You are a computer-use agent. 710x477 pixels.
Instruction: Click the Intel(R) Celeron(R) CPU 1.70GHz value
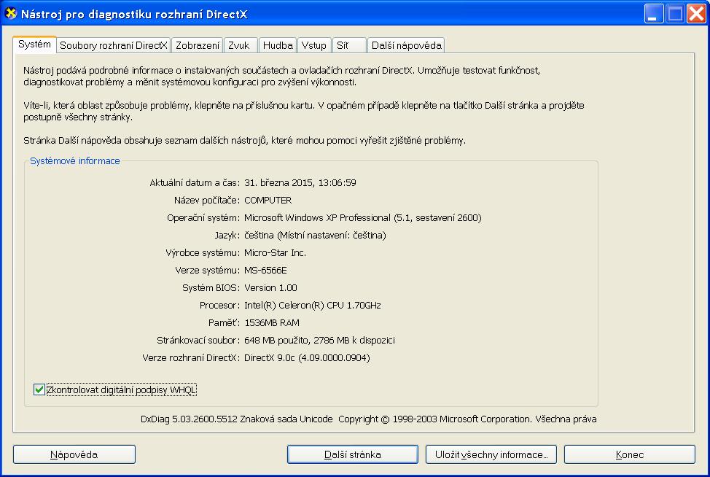tap(313, 306)
